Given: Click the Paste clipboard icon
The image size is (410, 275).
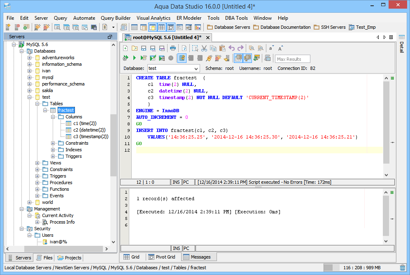Looking at the screenshot, I should 222,48.
